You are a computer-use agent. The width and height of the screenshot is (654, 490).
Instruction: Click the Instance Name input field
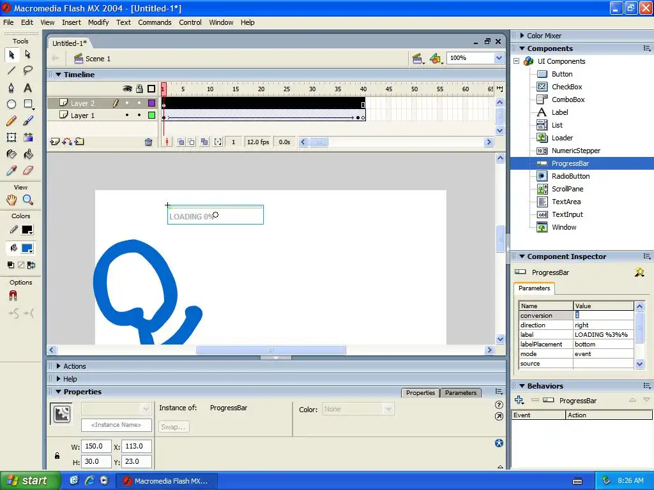click(116, 425)
